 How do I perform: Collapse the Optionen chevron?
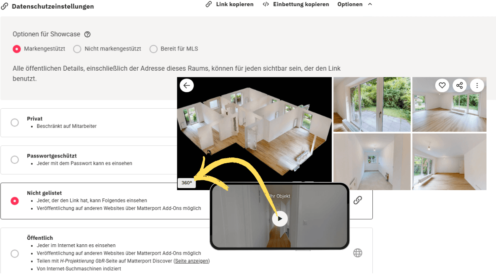coord(370,4)
